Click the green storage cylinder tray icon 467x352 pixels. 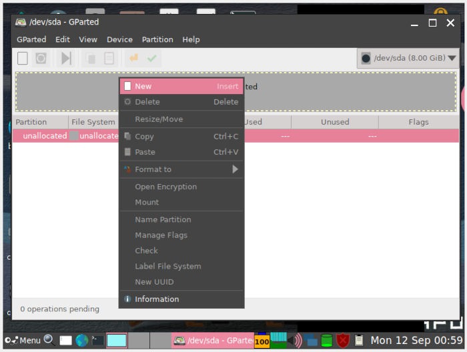click(327, 341)
